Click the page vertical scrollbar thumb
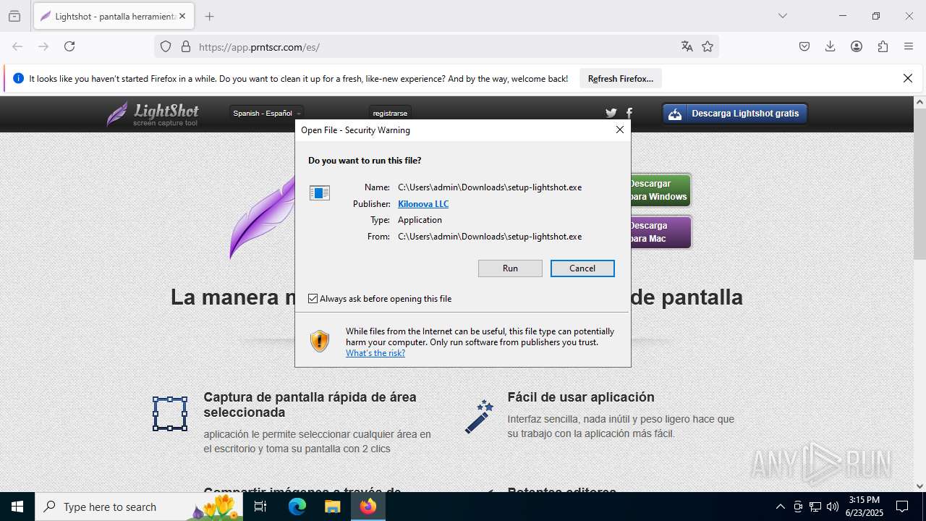This screenshot has height=521, width=926. [x=919, y=185]
